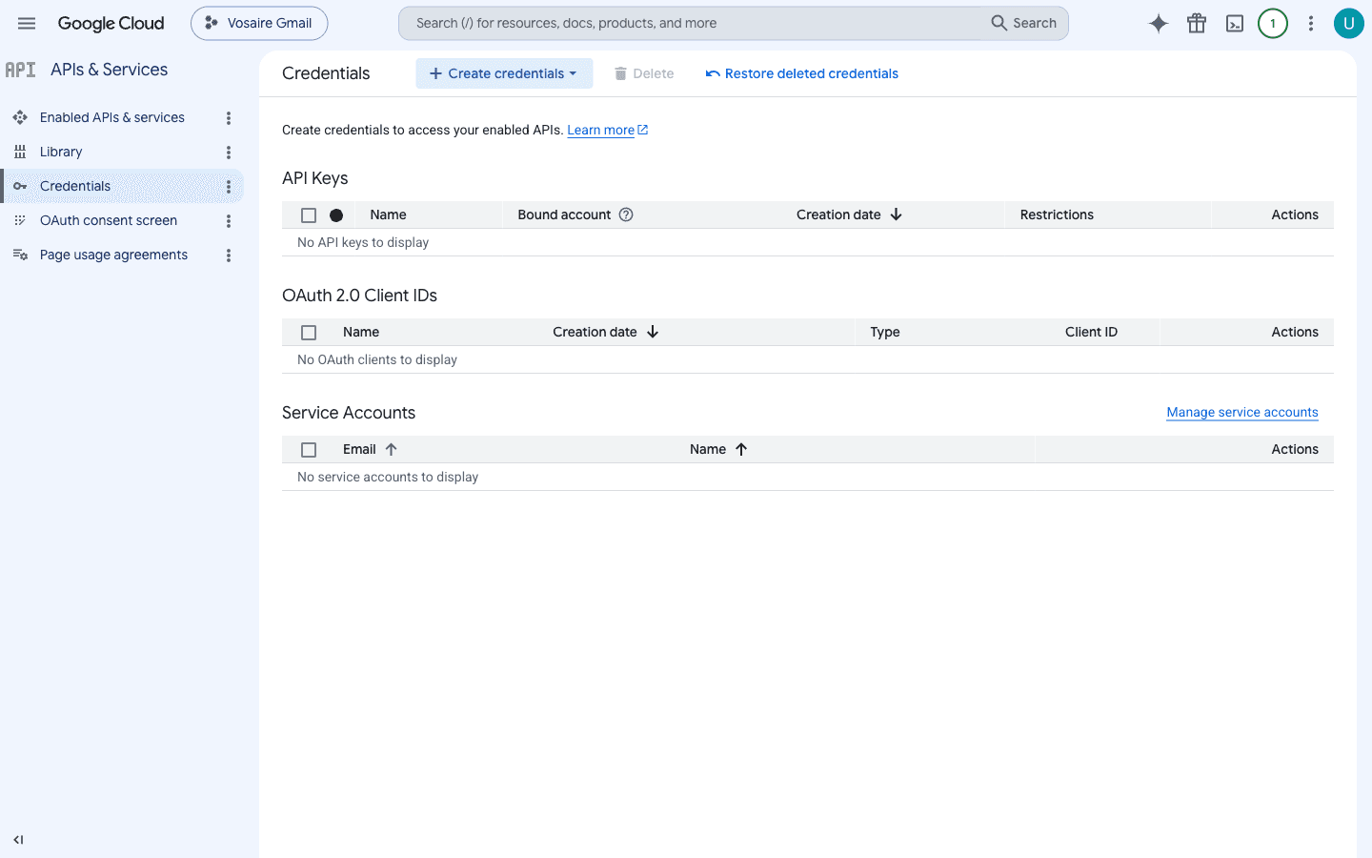Image resolution: width=1372 pixels, height=858 pixels.
Task: Open more options for Credentials item
Action: [x=229, y=186]
